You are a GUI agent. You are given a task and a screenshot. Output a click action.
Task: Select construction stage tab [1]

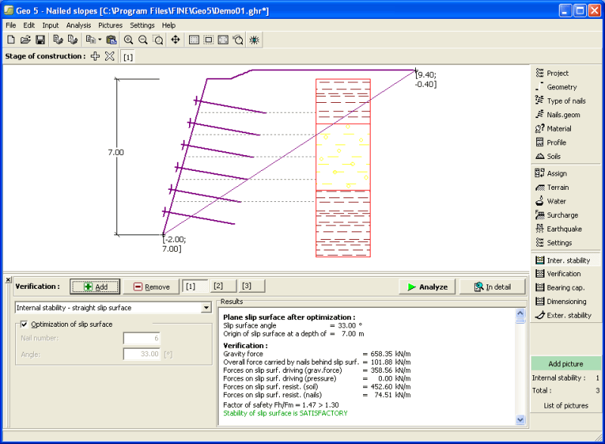coord(128,57)
